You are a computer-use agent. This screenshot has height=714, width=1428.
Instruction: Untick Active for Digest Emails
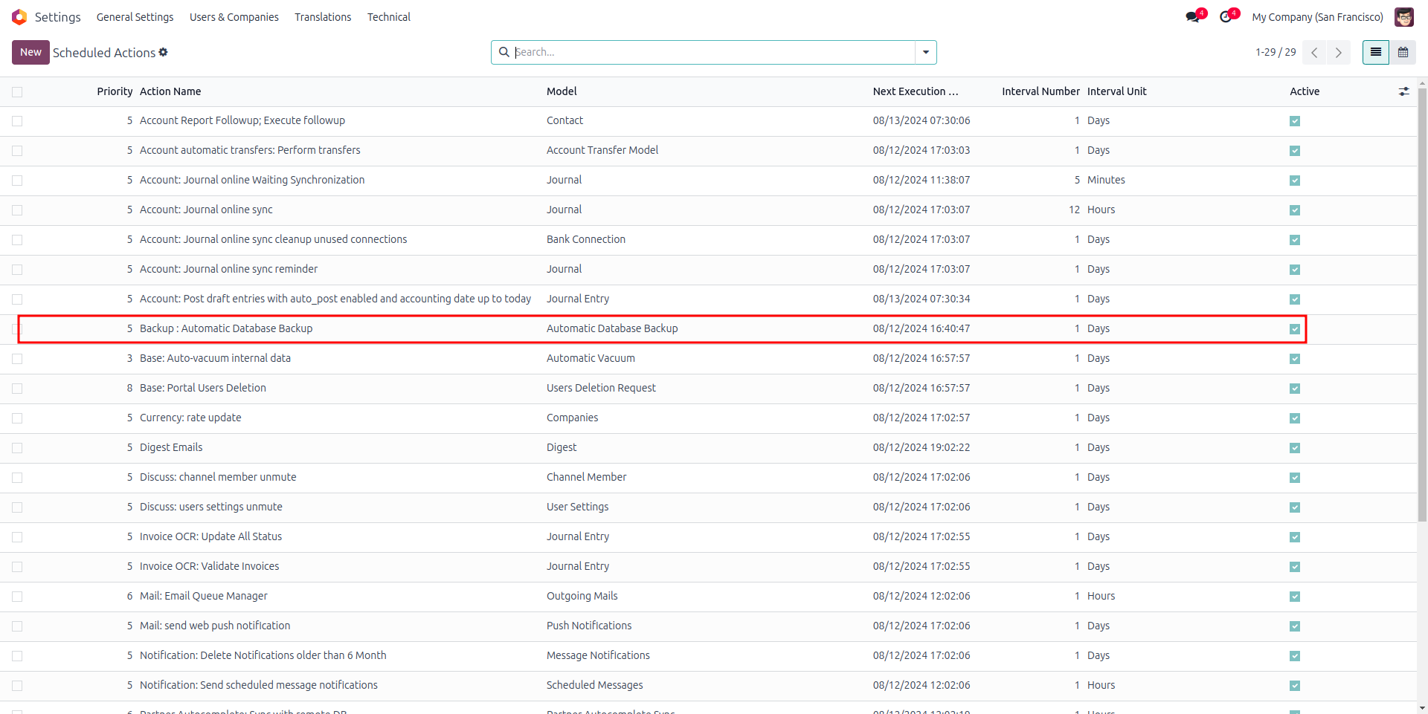(x=1295, y=448)
